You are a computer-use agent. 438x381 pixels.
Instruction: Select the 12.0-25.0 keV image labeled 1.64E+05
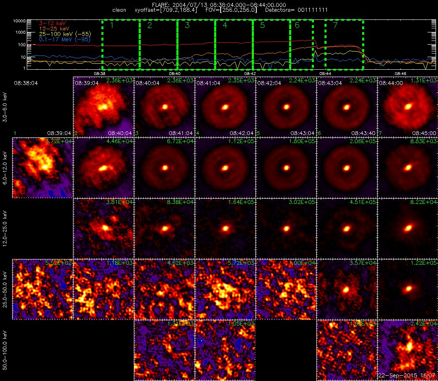click(225, 229)
